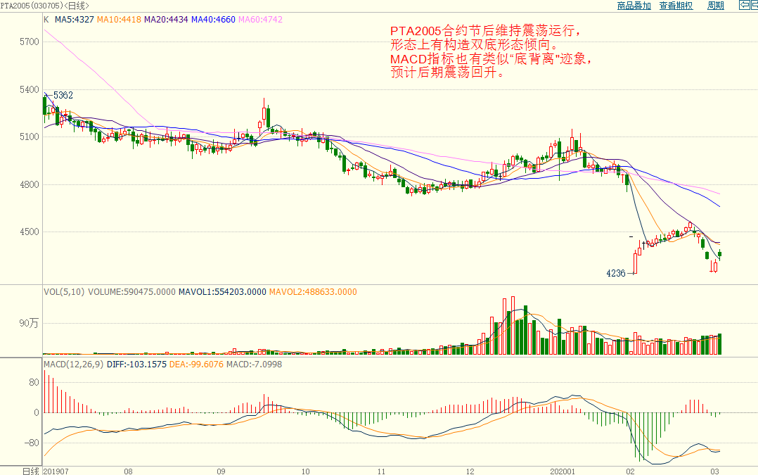Open the 周期 period menu
This screenshot has width=758, height=475.
(x=715, y=6)
